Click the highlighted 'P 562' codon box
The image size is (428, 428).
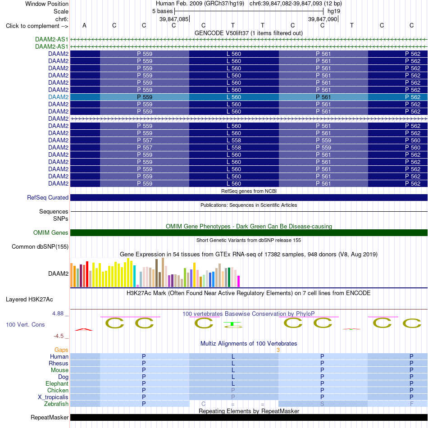[x=398, y=97]
